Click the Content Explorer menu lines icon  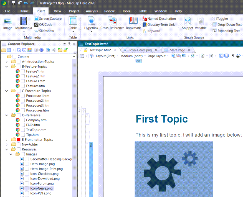[4, 44]
